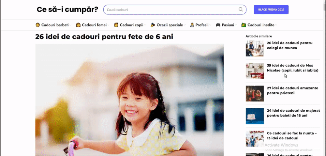Click the worker icon beside Profesii
This screenshot has width=326, height=156.
tap(192, 25)
